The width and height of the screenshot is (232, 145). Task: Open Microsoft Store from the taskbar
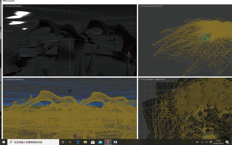pyautogui.click(x=93, y=142)
